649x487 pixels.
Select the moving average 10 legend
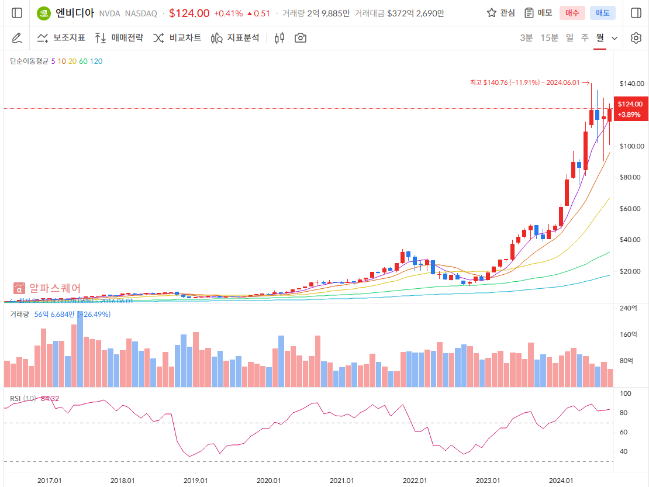(x=61, y=61)
